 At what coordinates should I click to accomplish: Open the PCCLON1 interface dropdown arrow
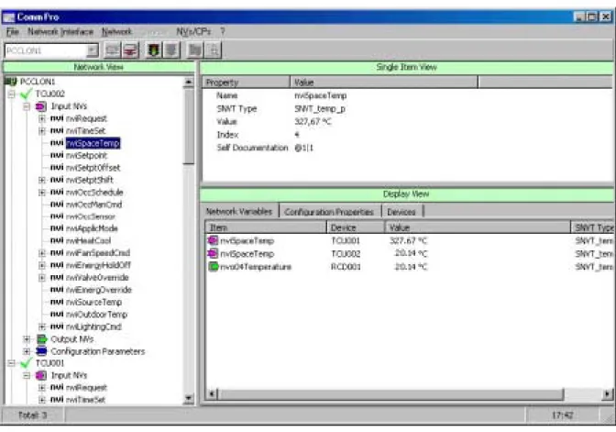[93, 50]
